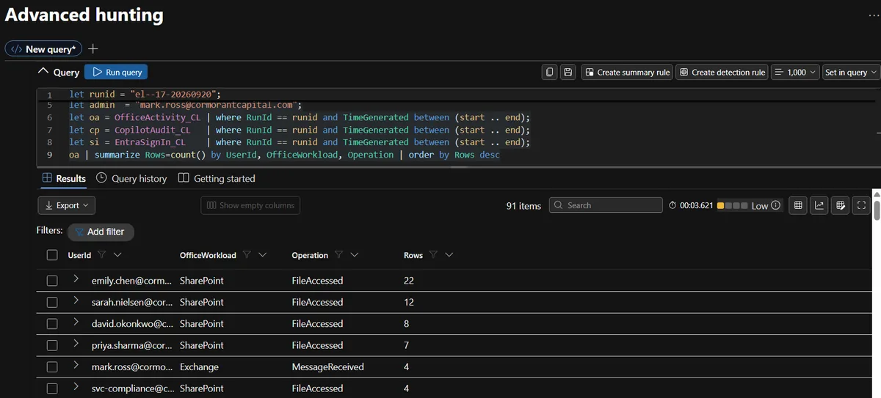The image size is (881, 398).
Task: Select the New query* tab
Action: pos(43,49)
